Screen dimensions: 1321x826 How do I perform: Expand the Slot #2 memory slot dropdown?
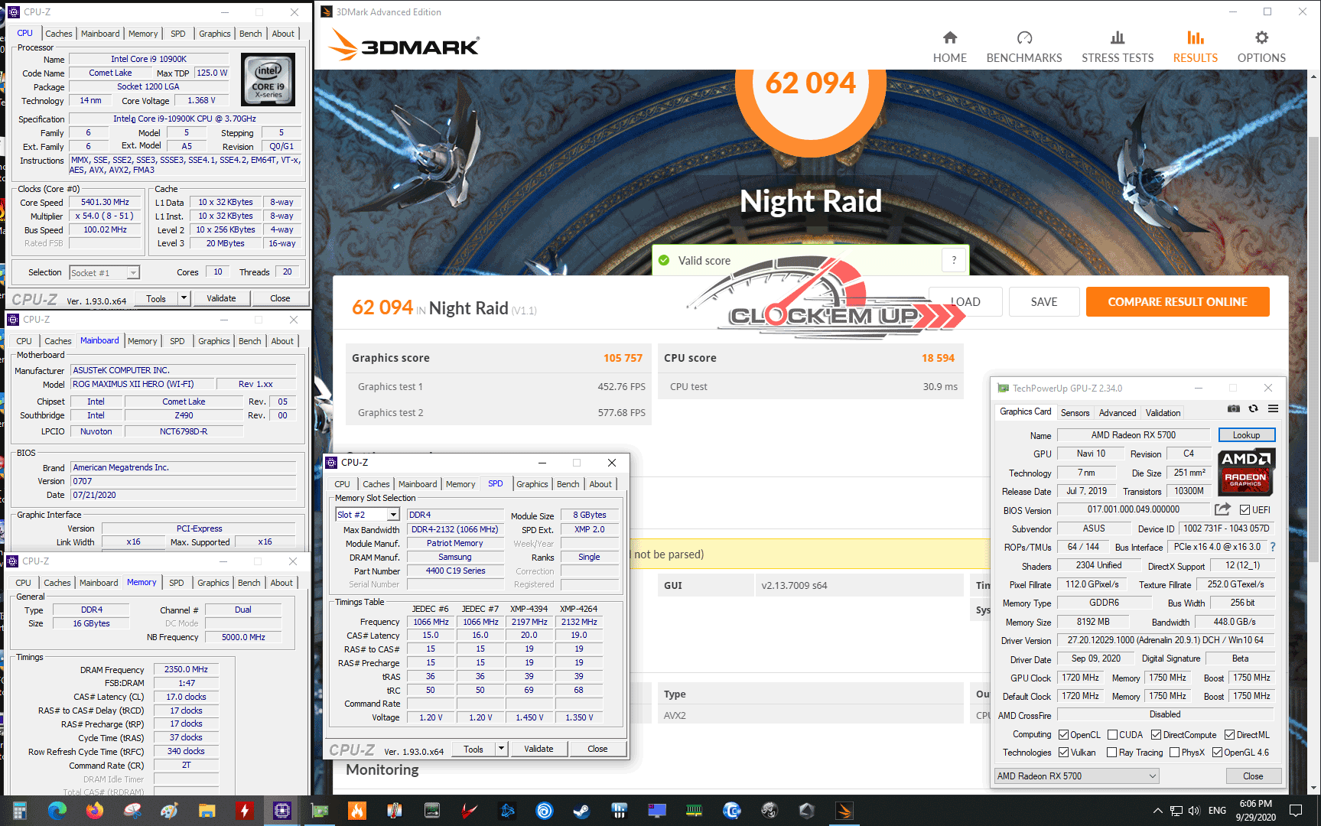(x=393, y=515)
